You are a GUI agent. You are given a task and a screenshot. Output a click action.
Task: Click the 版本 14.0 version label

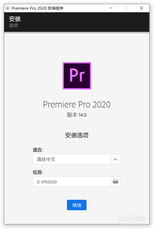coord(77,115)
